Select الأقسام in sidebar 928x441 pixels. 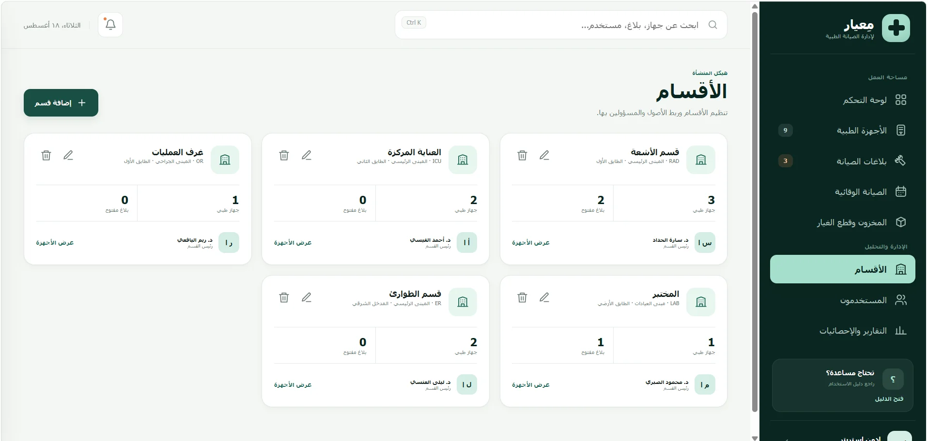(843, 269)
